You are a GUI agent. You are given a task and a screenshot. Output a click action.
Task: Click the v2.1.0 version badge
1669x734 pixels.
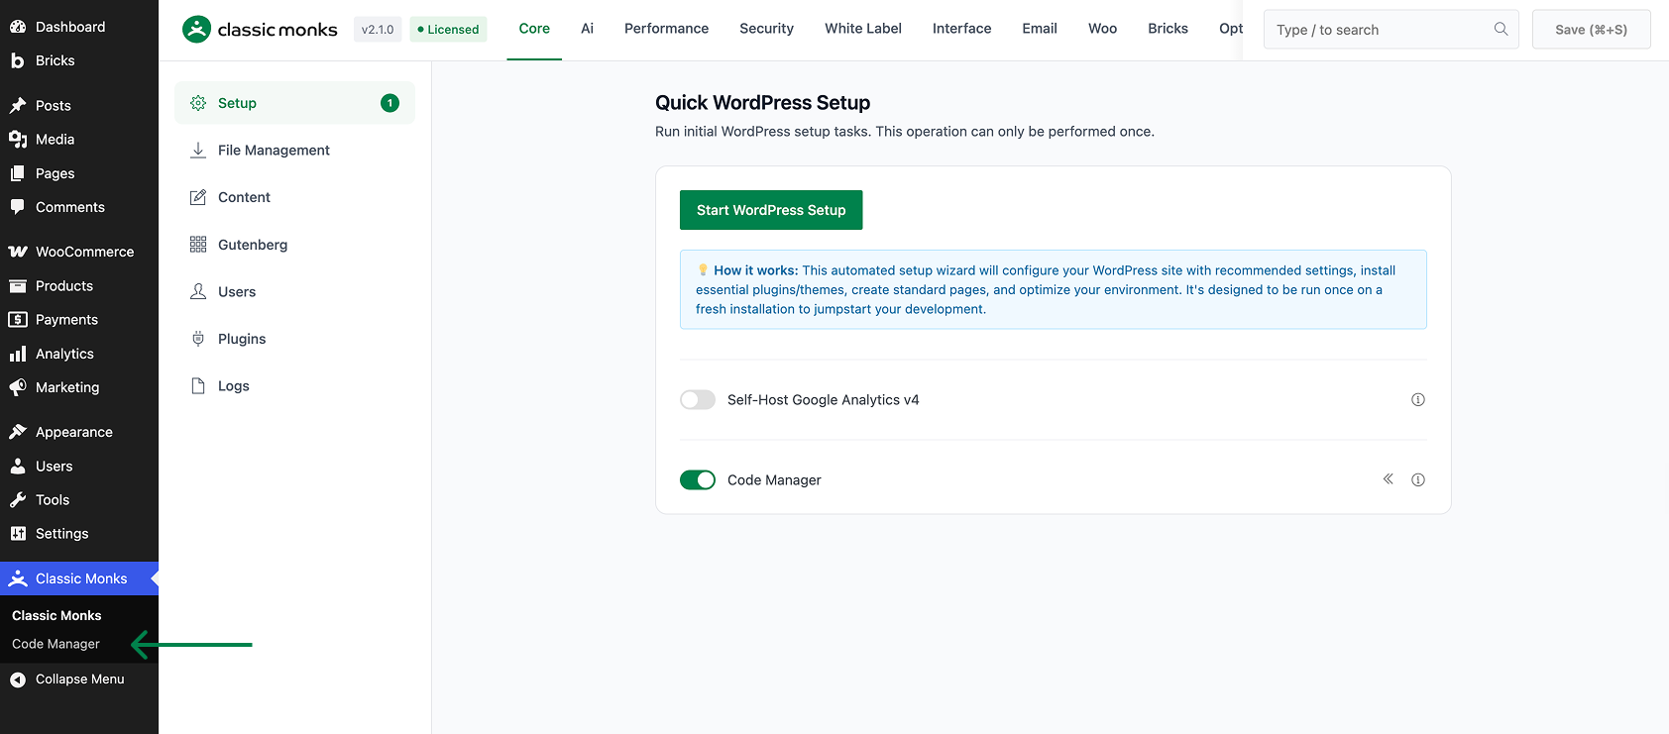click(378, 30)
